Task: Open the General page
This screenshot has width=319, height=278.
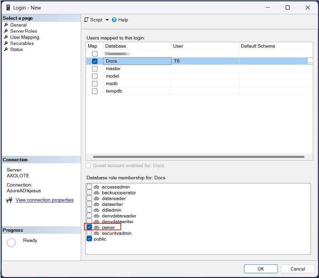Action: coord(18,25)
